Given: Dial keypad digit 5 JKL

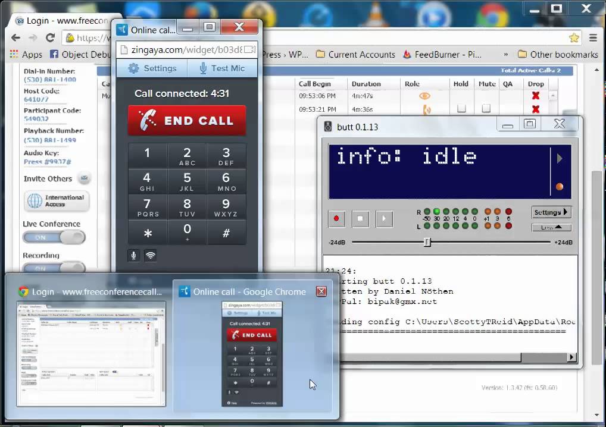Looking at the screenshot, I should click(187, 181).
